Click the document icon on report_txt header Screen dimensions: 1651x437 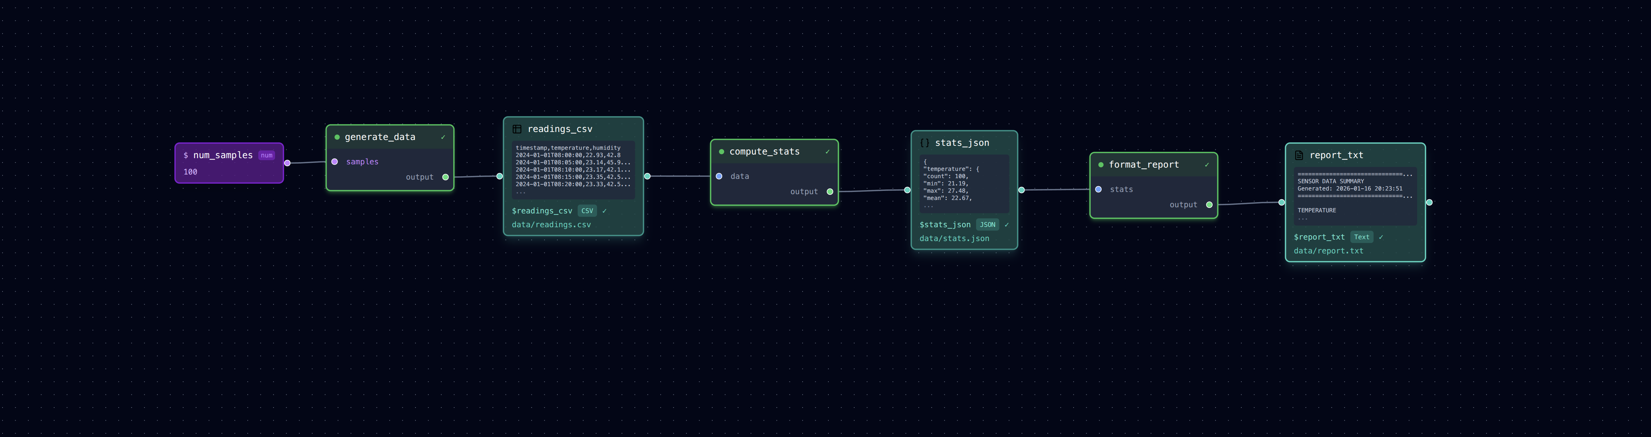[x=1298, y=155]
